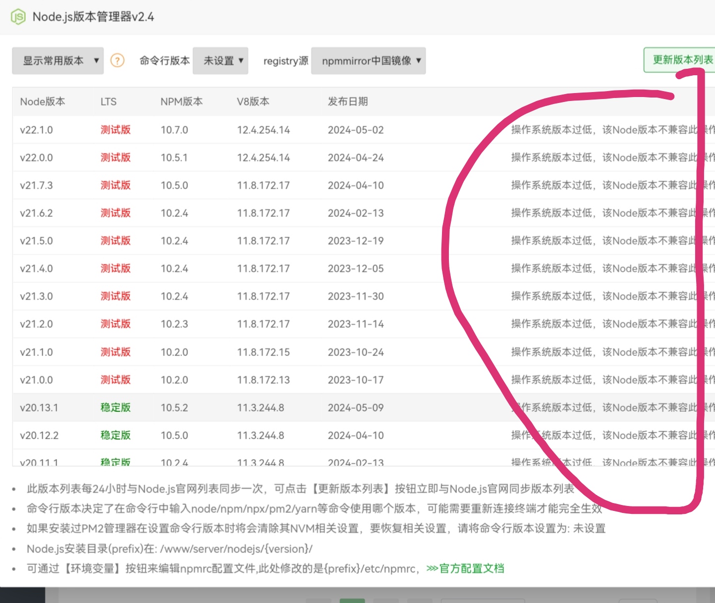Select the v21.2.0 version cell
The width and height of the screenshot is (715, 603).
pyautogui.click(x=37, y=324)
